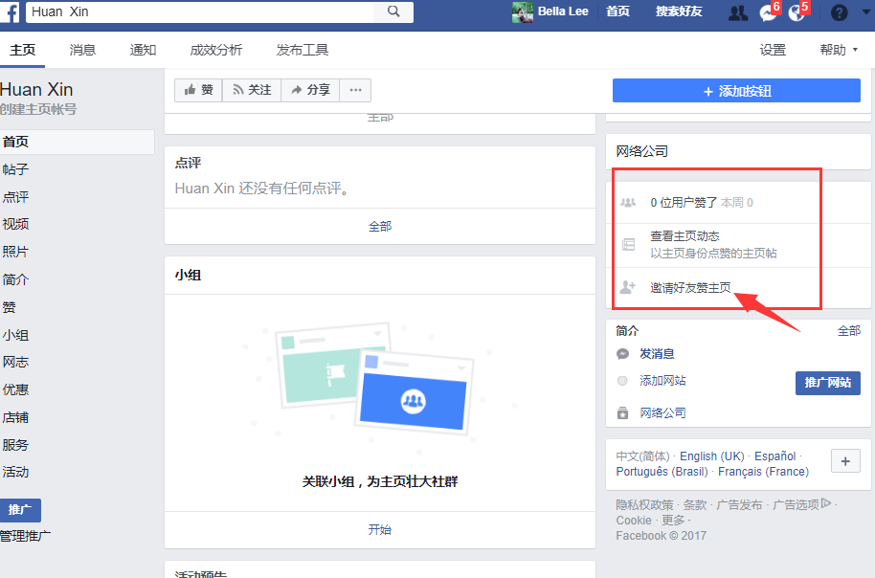This screenshot has width=875, height=578.
Task: Click the add-friend icon beside 邀请好友赞主页
Action: tap(628, 287)
